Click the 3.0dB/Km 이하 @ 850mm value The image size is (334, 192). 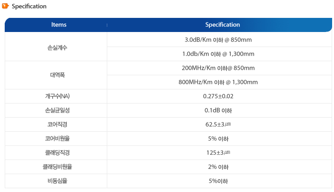218,40
